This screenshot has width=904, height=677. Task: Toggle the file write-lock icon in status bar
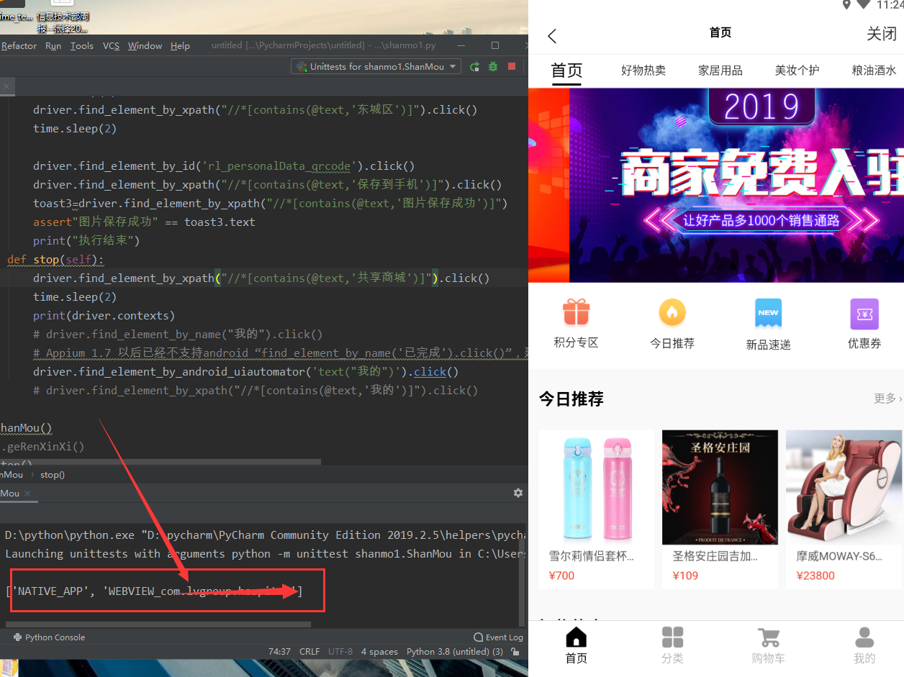(x=516, y=651)
